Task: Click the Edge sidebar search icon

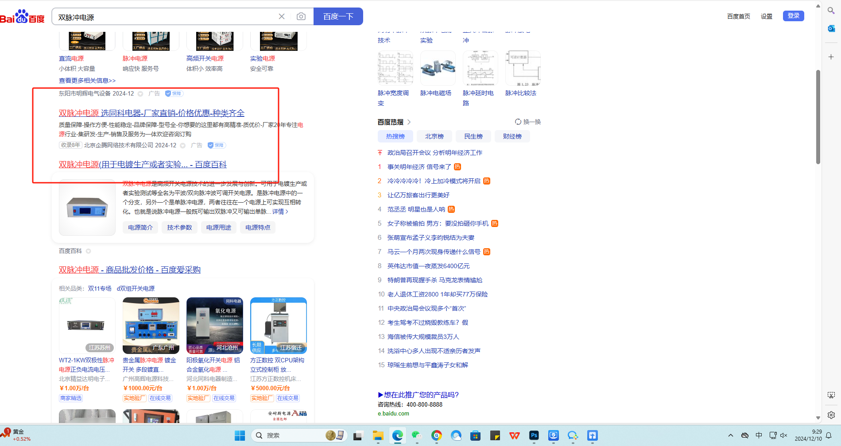Action: point(831,10)
